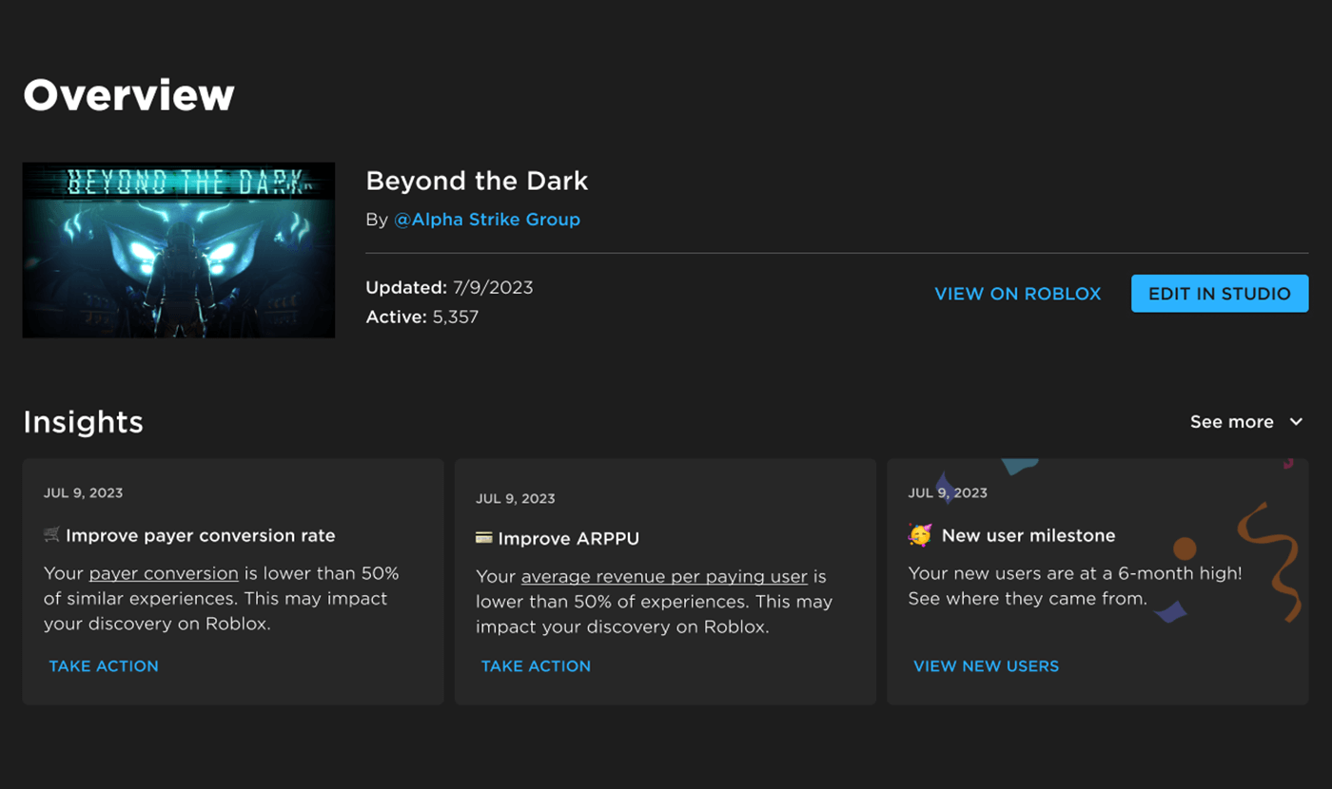Take action on payer conversion rate insight

point(104,666)
